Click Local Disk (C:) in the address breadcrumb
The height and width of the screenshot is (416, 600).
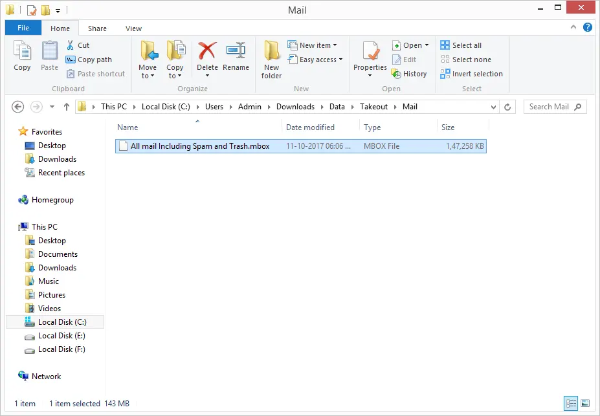[166, 107]
